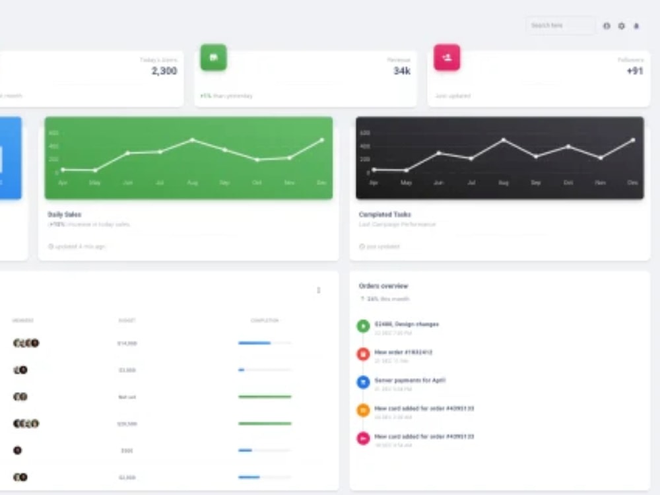Click the single avatar in the $500 row
Image resolution: width=660 pixels, height=495 pixels.
pyautogui.click(x=17, y=450)
